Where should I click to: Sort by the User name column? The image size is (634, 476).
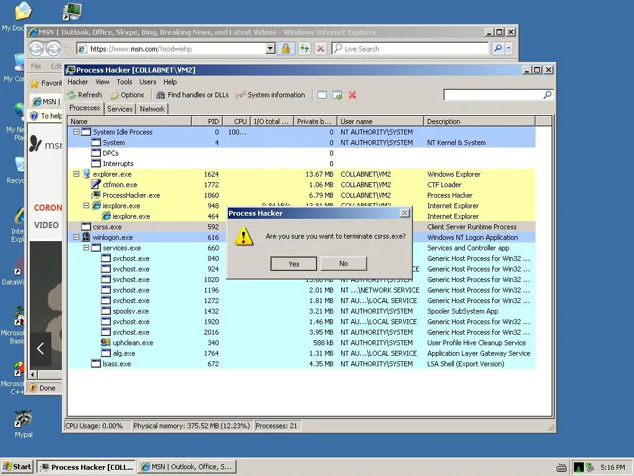(380, 121)
